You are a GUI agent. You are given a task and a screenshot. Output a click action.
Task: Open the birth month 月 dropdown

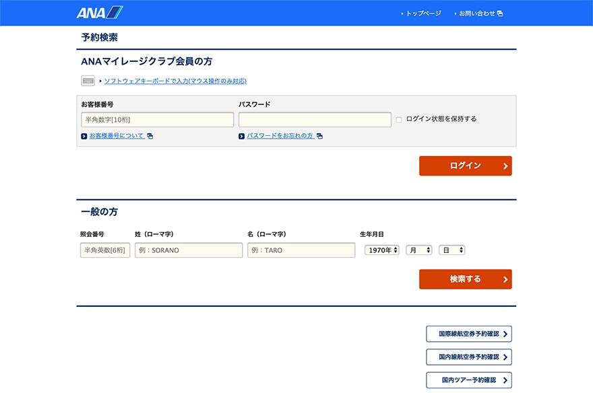click(418, 250)
